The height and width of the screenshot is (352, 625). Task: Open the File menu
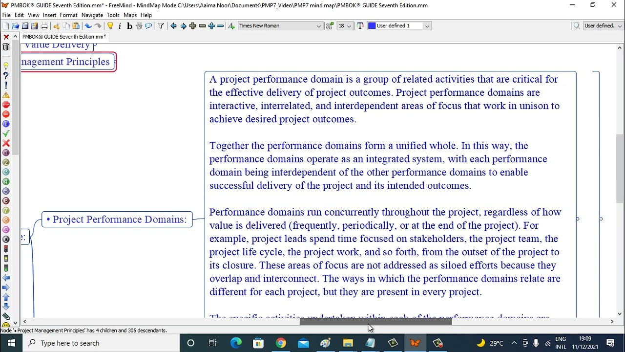6,15
